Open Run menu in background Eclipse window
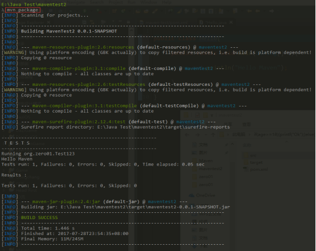This screenshot has width=316, height=251. tap(132, 2)
